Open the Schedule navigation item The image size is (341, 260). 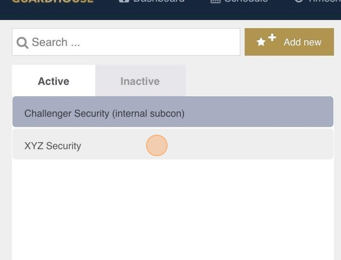coord(239,1)
